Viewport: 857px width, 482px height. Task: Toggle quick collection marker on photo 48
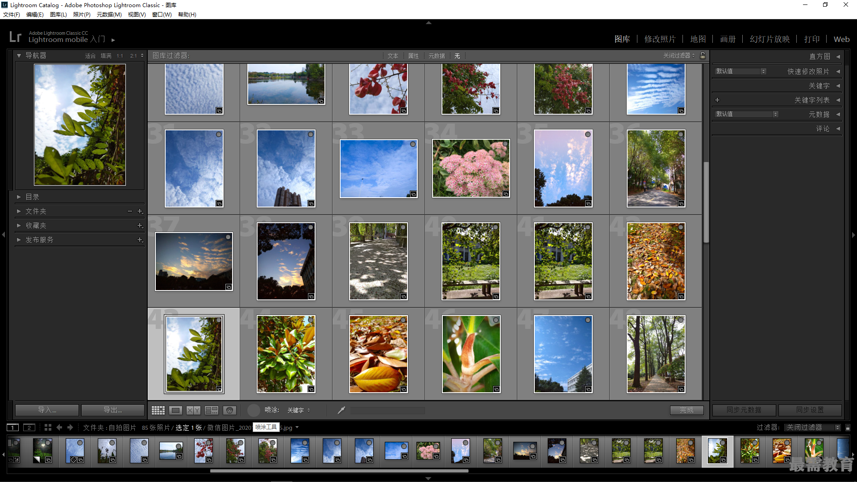coord(681,320)
